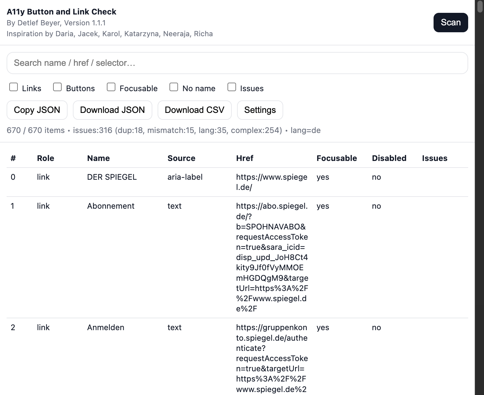Click the Source column header
Viewport: 484px width, 395px height.
181,158
